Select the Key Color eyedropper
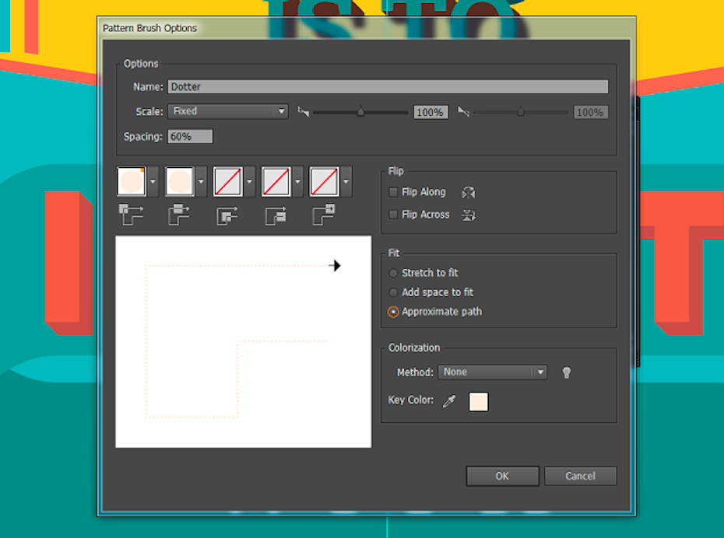Screen dimensions: 724x538 (448, 401)
